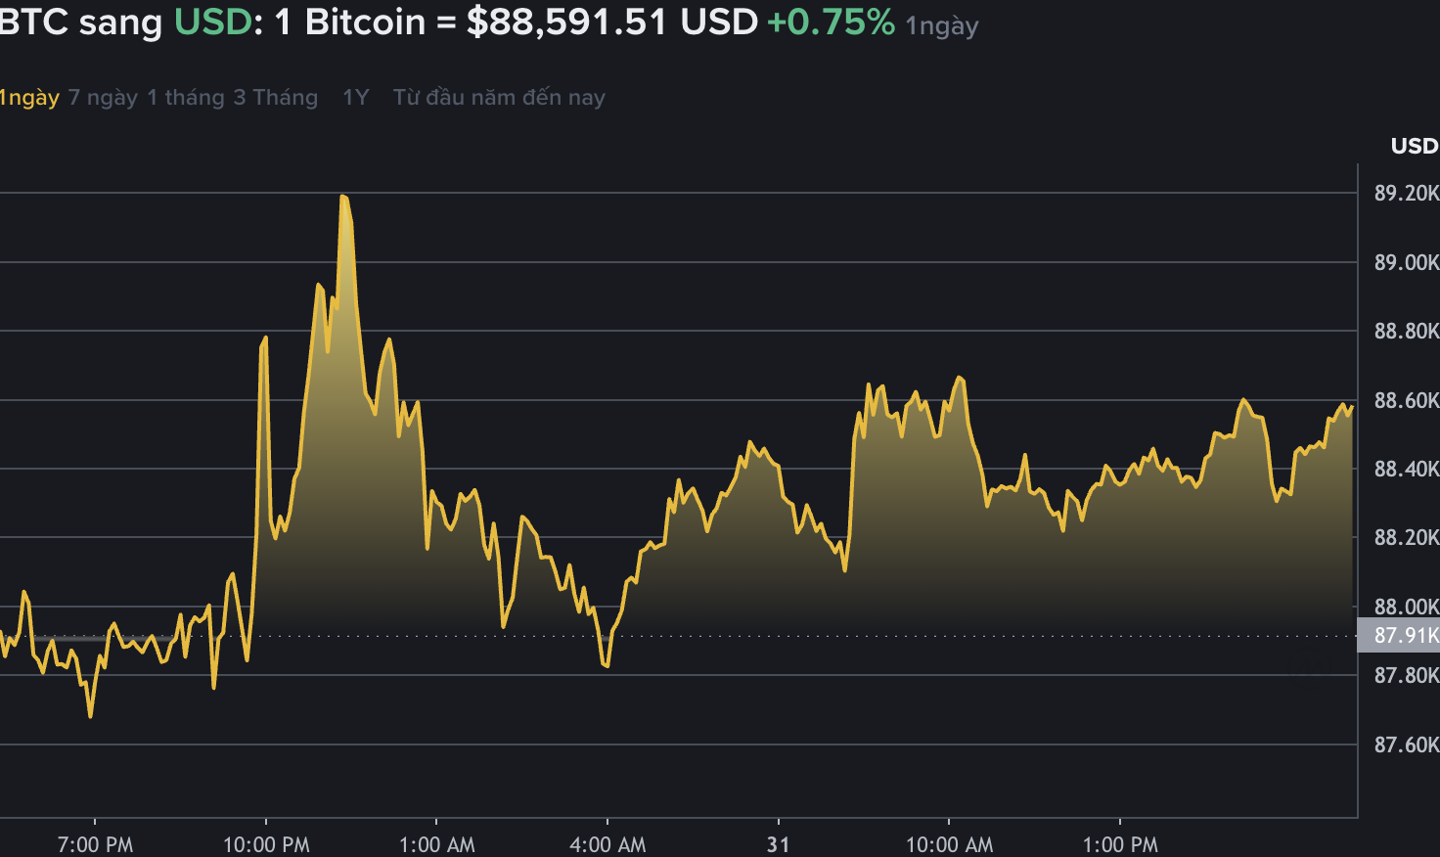1440x857 pixels.
Task: Switch chart to the "1Y" view
Action: pos(353,97)
